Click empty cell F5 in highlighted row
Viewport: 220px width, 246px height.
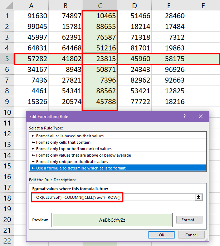[202, 59]
